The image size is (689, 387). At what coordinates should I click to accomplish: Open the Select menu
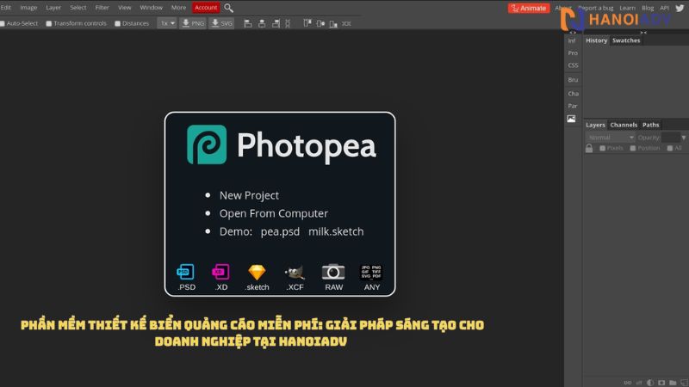point(78,8)
